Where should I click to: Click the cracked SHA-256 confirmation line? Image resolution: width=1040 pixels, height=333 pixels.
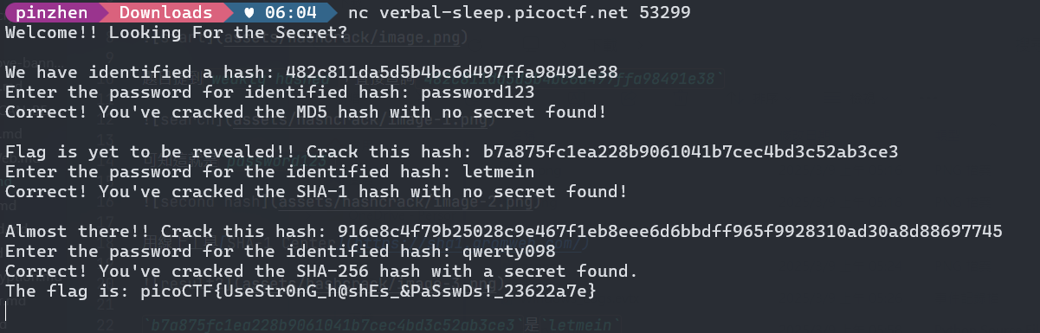coord(321,271)
